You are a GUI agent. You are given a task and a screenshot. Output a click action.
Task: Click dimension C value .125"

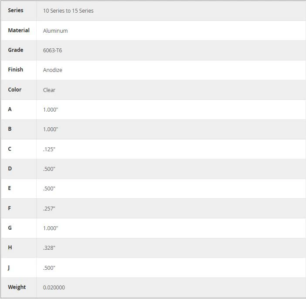click(x=49, y=149)
